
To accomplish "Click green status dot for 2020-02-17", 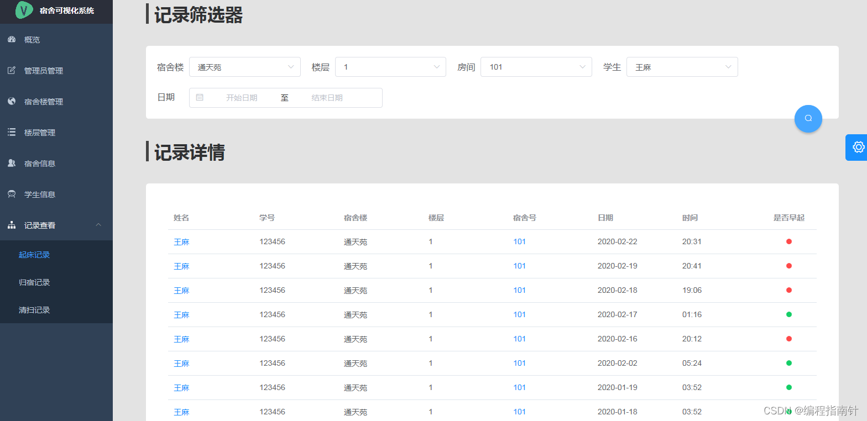I will pos(789,314).
